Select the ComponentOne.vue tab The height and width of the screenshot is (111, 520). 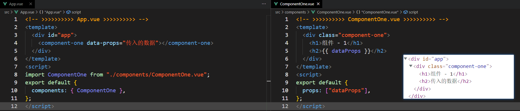[297, 4]
